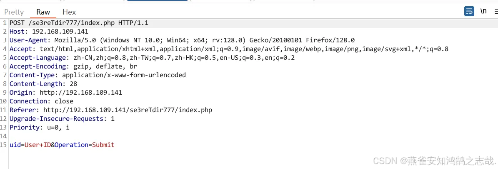Click line number 15 in the gutter

pyautogui.click(x=3, y=145)
